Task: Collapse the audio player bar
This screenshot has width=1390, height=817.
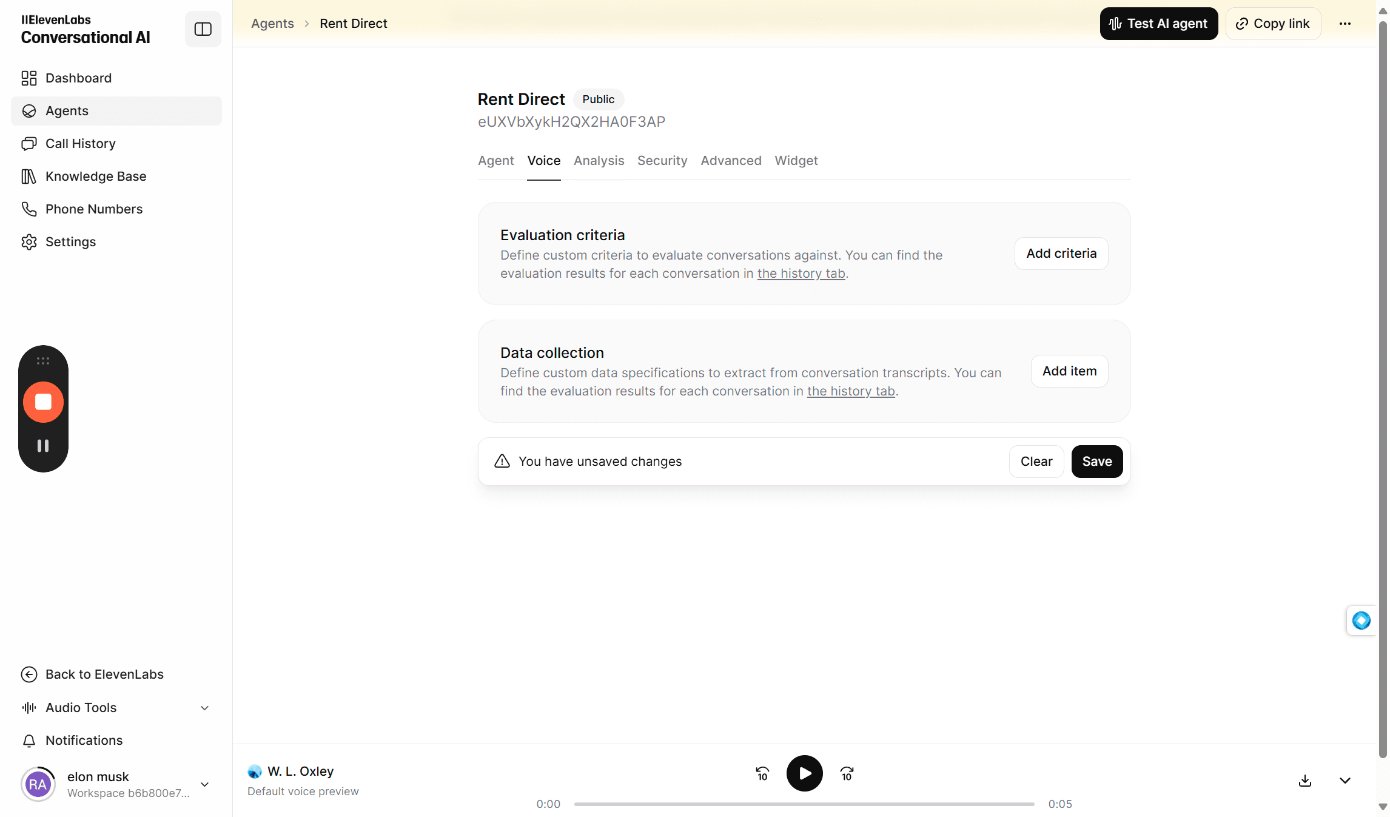Action: click(x=1345, y=781)
